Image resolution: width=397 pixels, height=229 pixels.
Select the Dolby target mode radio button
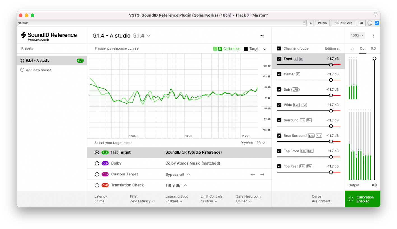pyautogui.click(x=97, y=163)
